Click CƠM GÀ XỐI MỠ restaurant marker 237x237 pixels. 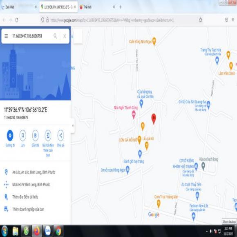(x=139, y=140)
